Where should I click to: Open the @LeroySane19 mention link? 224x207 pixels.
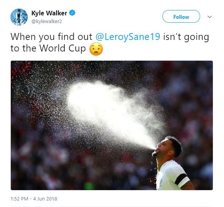pos(128,36)
